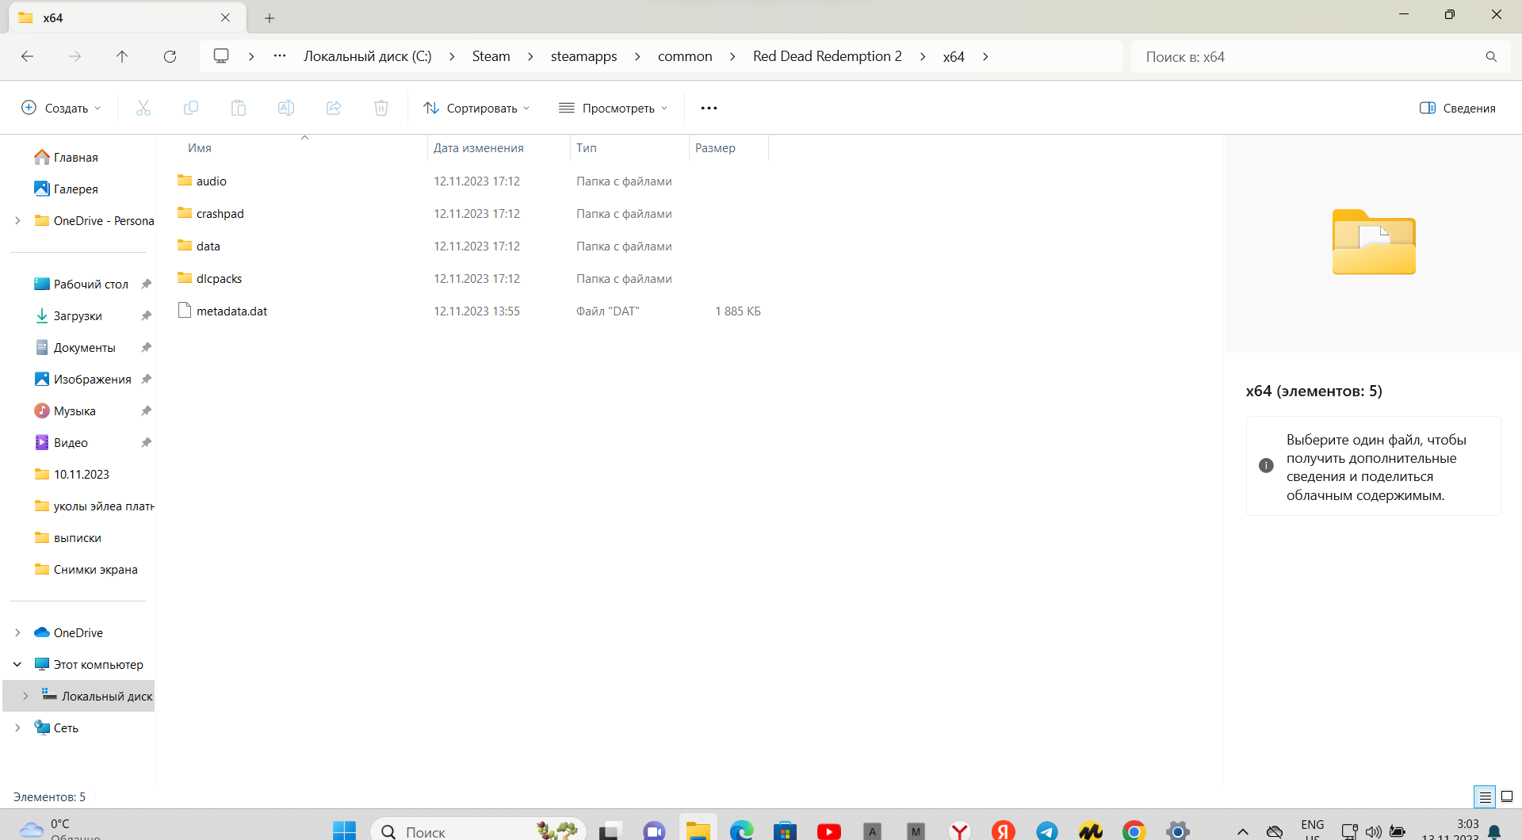
Task: Open выписки folder in the sidebar
Action: (77, 538)
